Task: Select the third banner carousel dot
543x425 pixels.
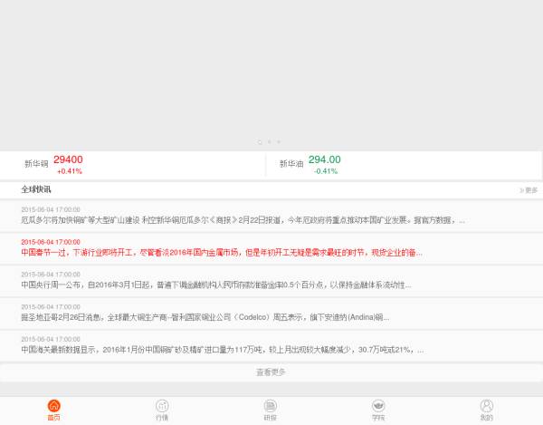Action: [279, 142]
